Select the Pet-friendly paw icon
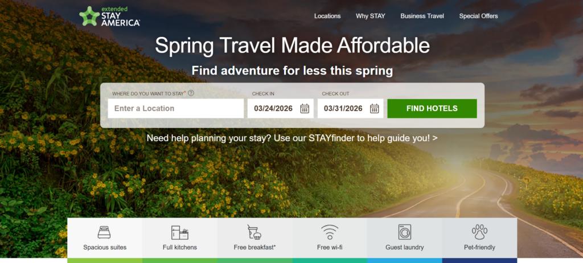Viewport: 583px width, 263px height. tap(479, 232)
